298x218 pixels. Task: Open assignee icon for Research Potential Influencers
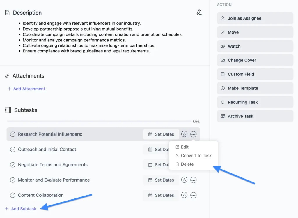click(x=184, y=134)
